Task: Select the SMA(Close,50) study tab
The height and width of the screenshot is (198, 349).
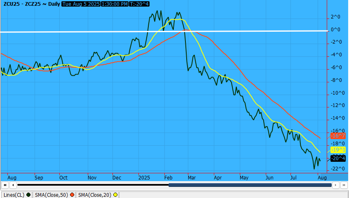Action: [x=52, y=195]
